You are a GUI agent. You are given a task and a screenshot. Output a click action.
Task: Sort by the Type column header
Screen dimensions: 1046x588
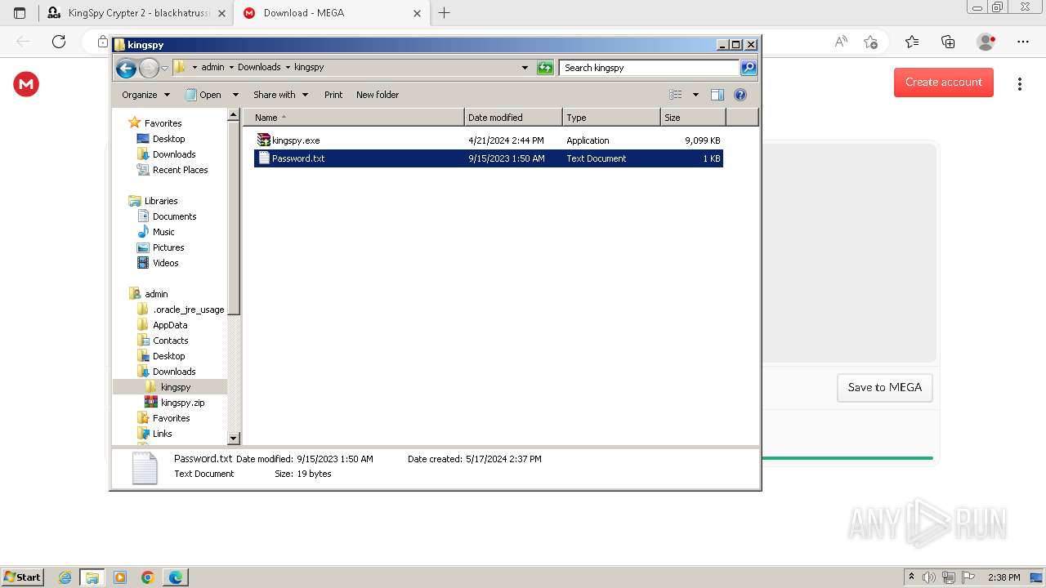(611, 118)
